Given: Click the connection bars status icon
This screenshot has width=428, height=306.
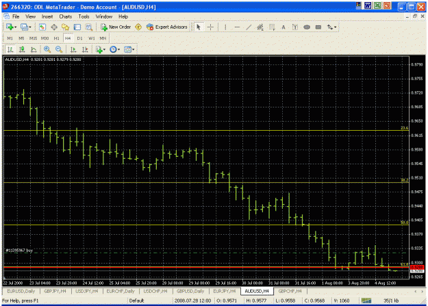Looking at the screenshot, I should pos(366,301).
